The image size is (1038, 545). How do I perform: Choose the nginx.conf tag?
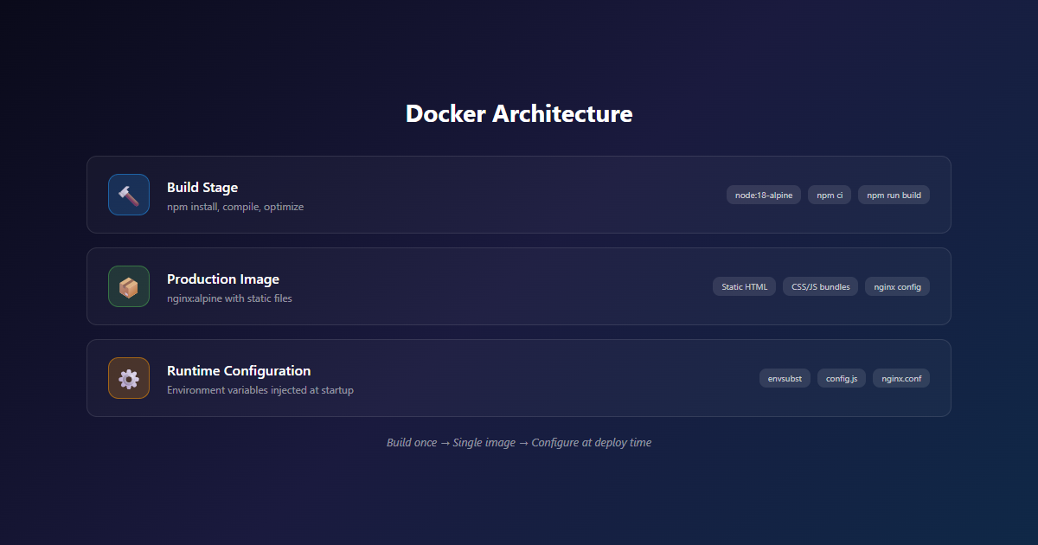point(901,378)
